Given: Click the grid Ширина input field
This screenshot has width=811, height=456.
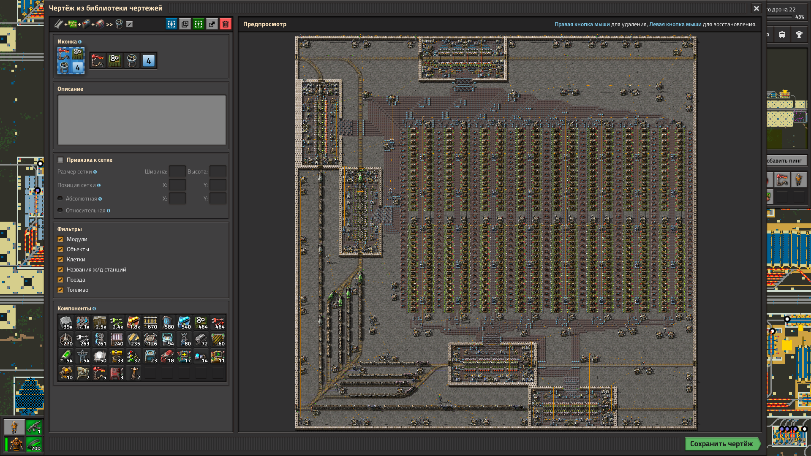Looking at the screenshot, I should pyautogui.click(x=177, y=172).
